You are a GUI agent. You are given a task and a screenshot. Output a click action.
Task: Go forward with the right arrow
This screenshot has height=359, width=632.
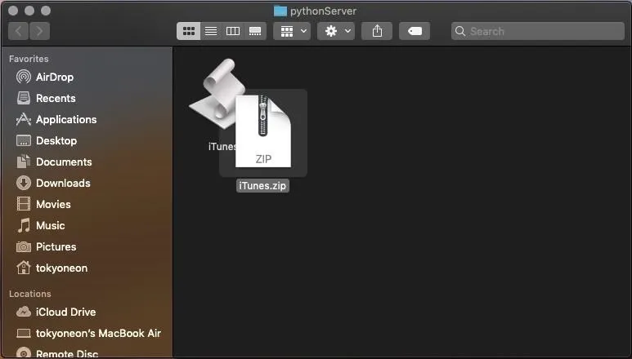pos(39,31)
